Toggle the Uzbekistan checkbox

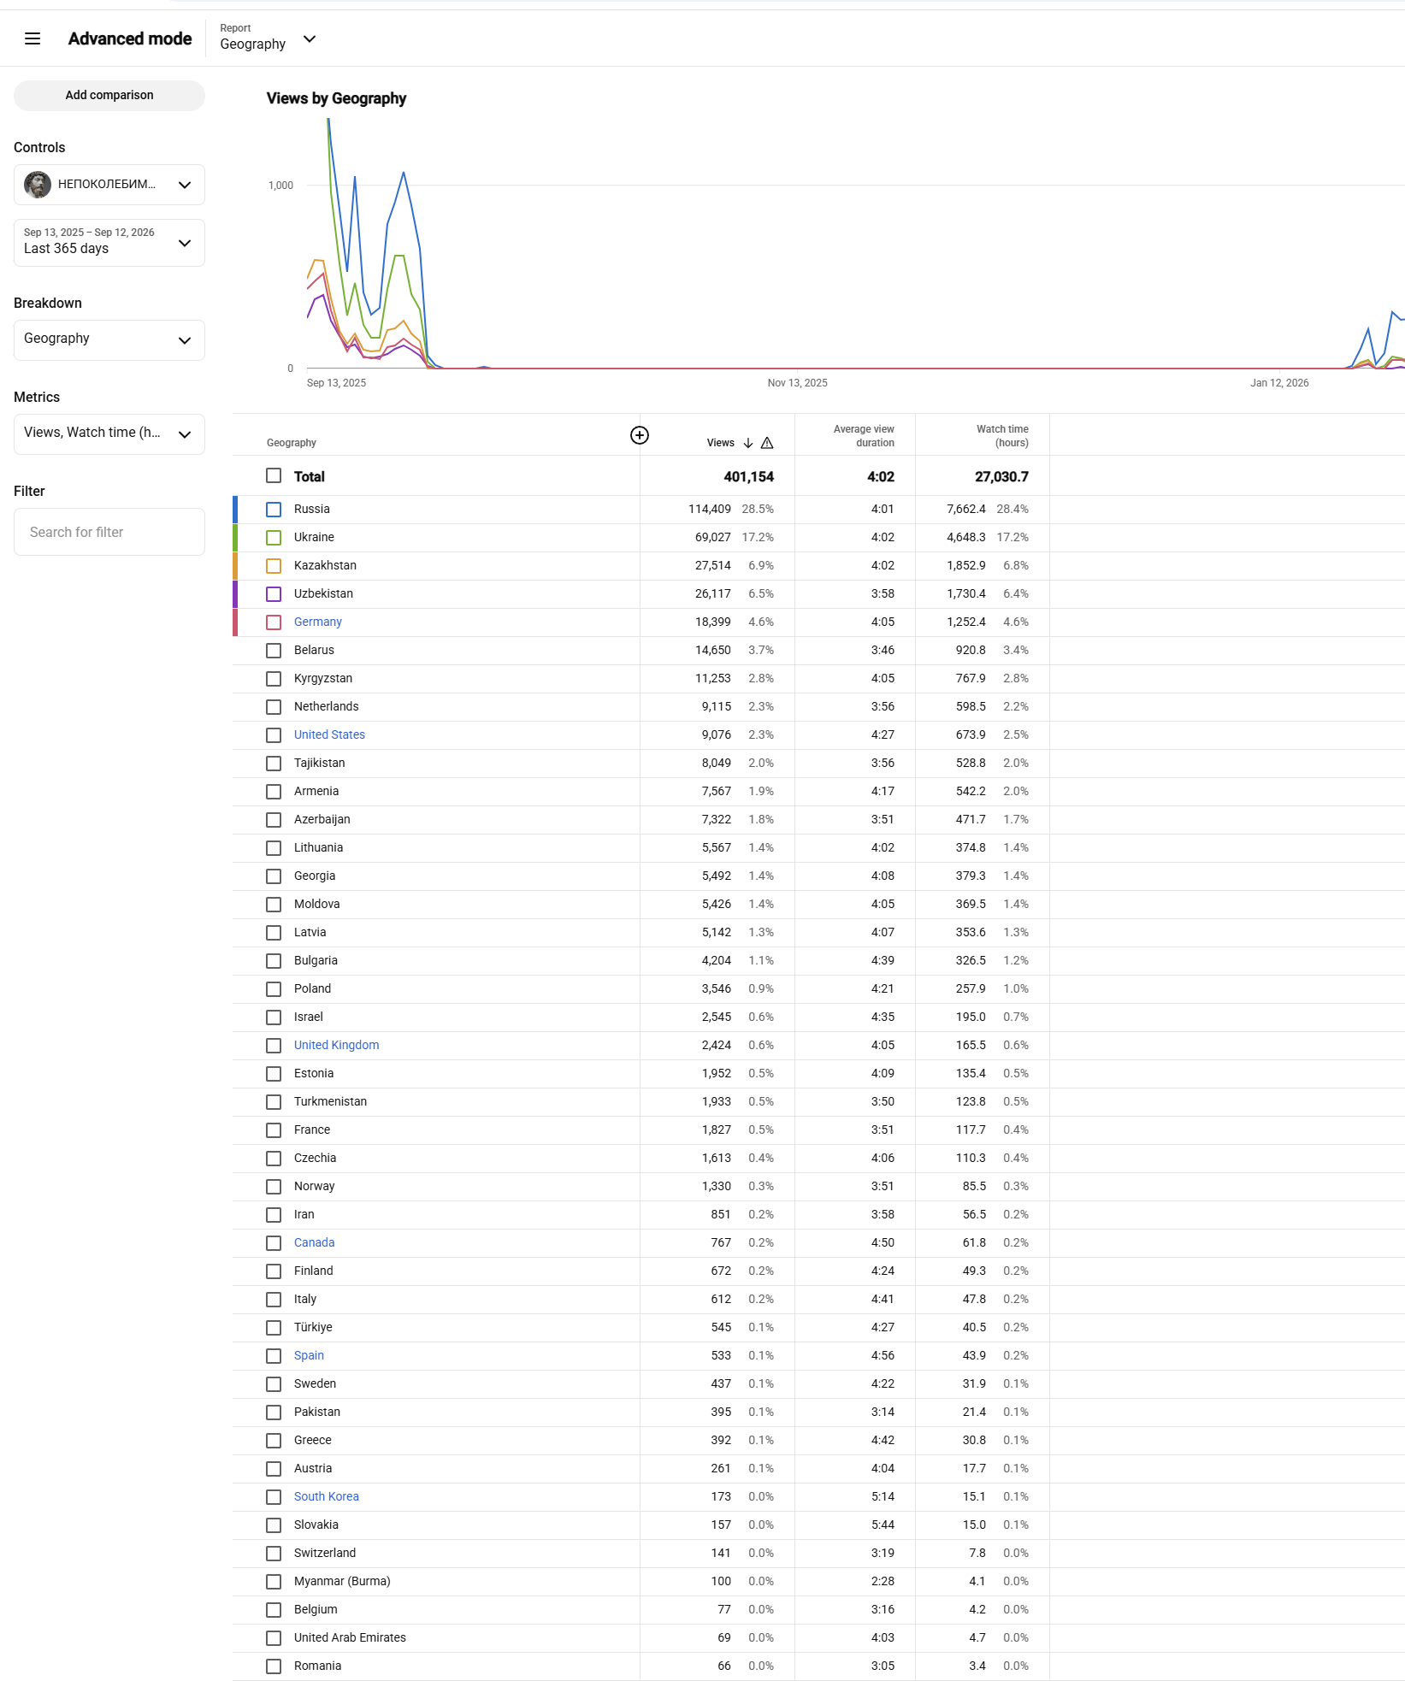click(x=274, y=594)
